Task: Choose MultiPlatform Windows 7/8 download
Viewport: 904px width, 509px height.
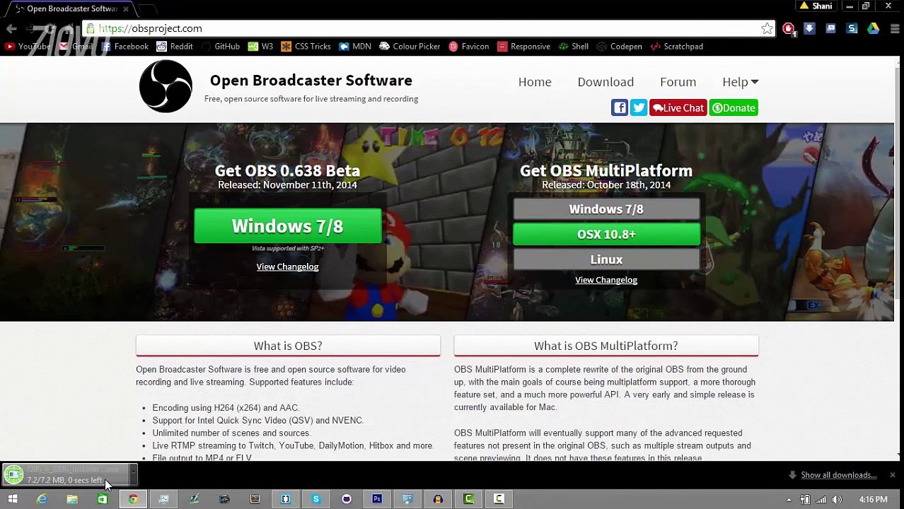Action: click(x=606, y=209)
